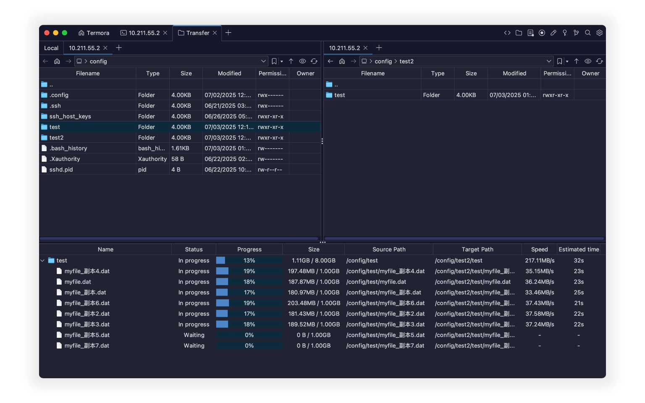This screenshot has height=403, width=645.
Task: Open the code snippets icon in title bar
Action: 507,33
